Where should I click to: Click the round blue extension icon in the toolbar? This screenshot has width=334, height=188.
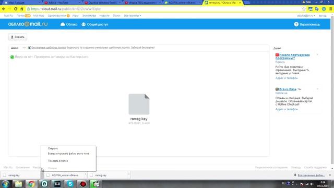(x=324, y=9)
